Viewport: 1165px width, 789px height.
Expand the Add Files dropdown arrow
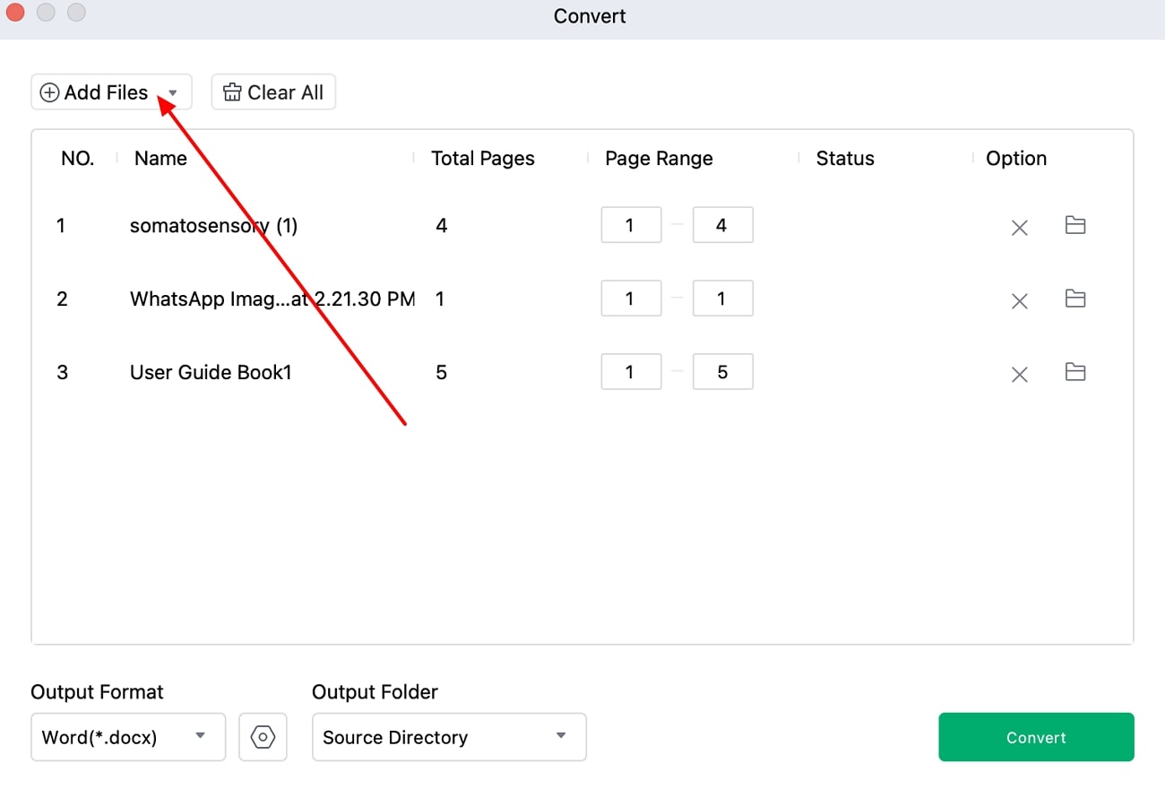click(x=173, y=93)
